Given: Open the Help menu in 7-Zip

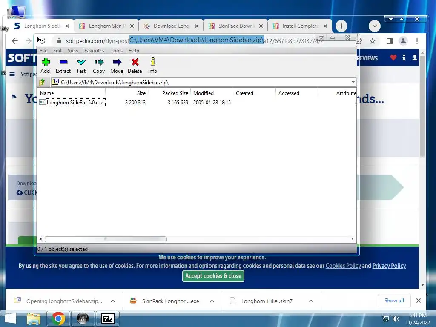Looking at the screenshot, I should [x=134, y=51].
